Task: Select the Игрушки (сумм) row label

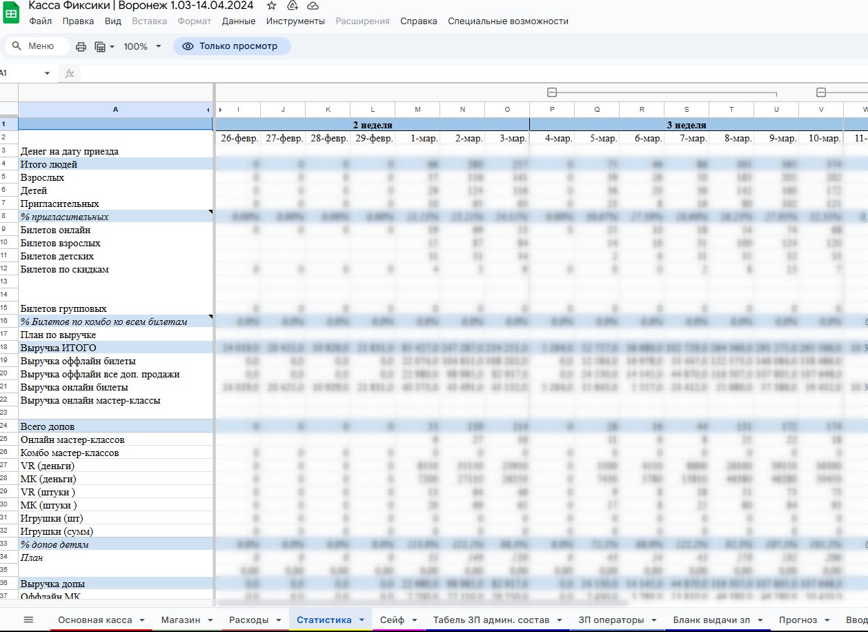Action: (x=115, y=531)
